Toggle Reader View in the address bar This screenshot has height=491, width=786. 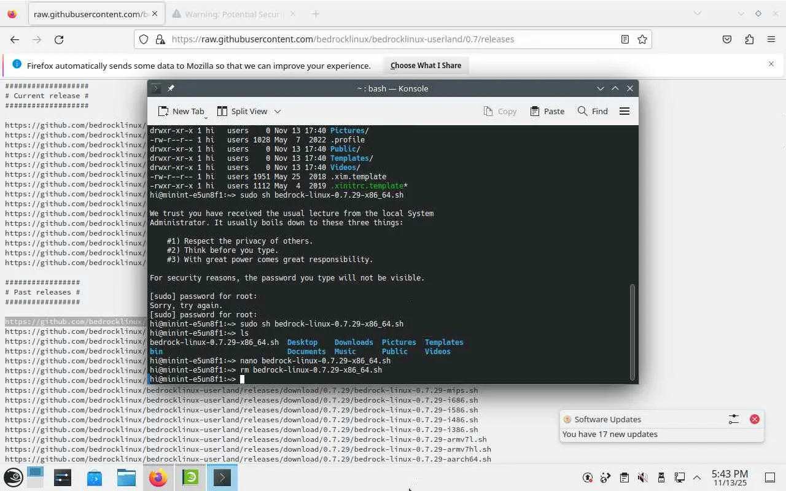click(x=625, y=39)
